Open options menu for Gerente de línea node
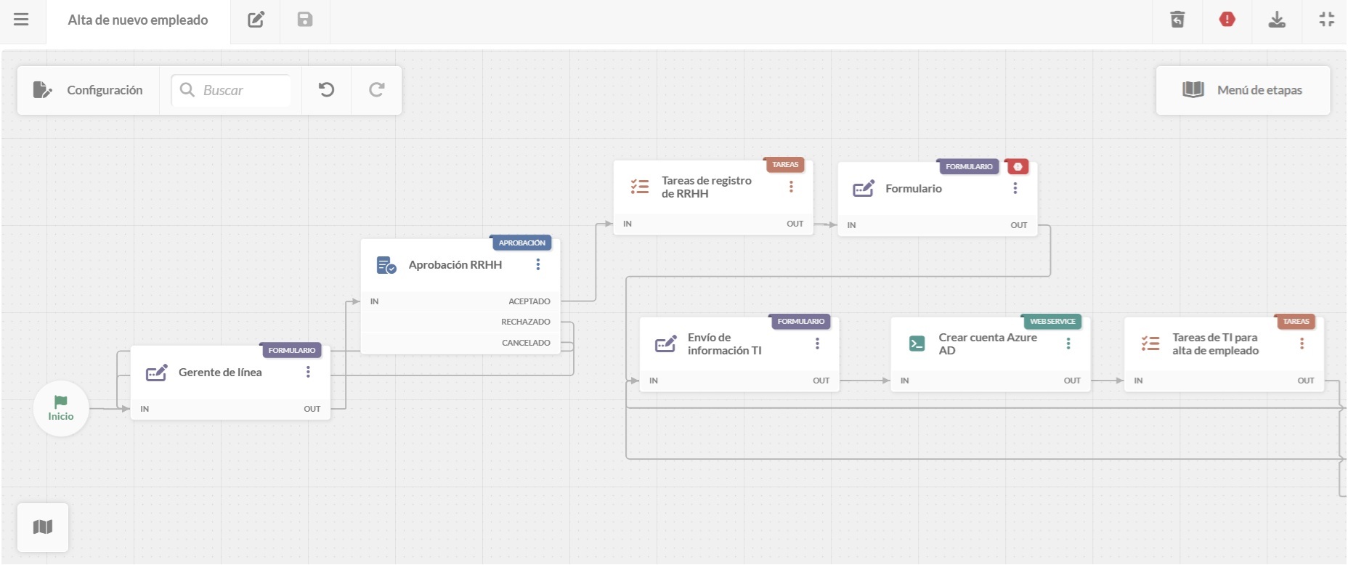This screenshot has width=1348, height=565. pos(308,372)
